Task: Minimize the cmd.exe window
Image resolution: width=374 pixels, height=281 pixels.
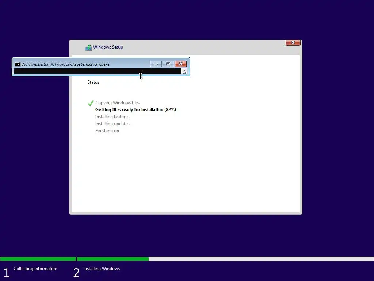Action: 156,64
